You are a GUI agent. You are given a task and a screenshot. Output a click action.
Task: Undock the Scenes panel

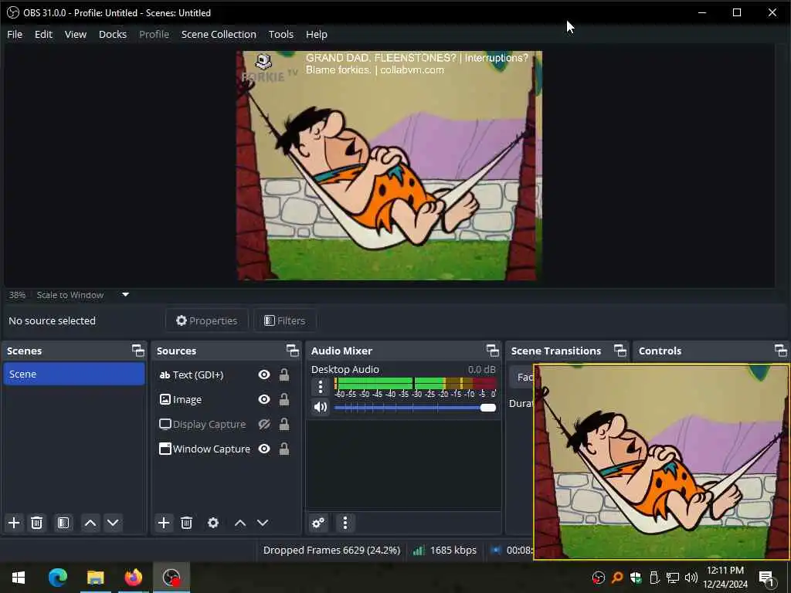click(x=137, y=351)
